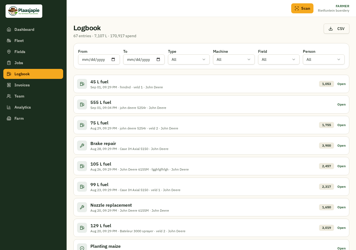This screenshot has height=250, width=356.
Task: Click the Rietfontein boerdery farm name
Action: [x=333, y=11]
